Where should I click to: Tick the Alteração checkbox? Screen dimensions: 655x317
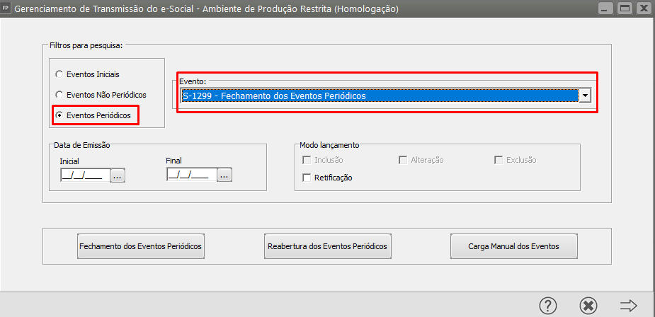click(403, 160)
